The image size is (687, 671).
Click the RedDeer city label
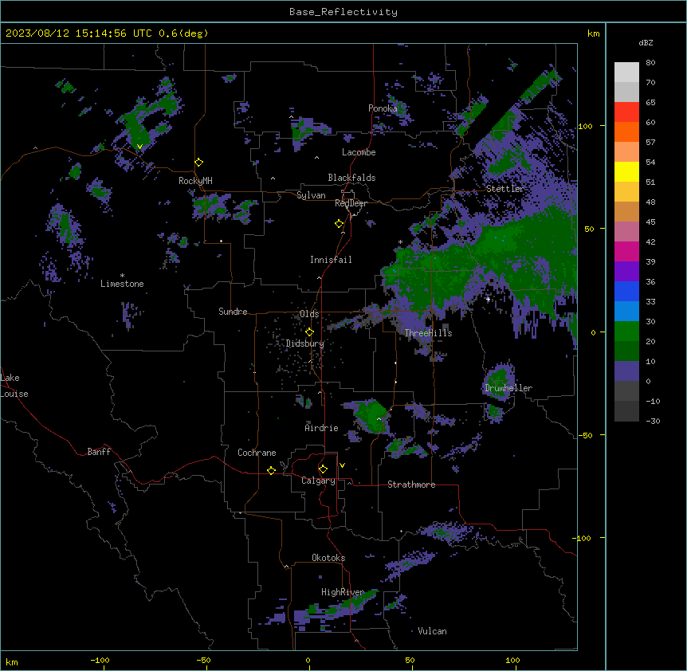coord(351,203)
